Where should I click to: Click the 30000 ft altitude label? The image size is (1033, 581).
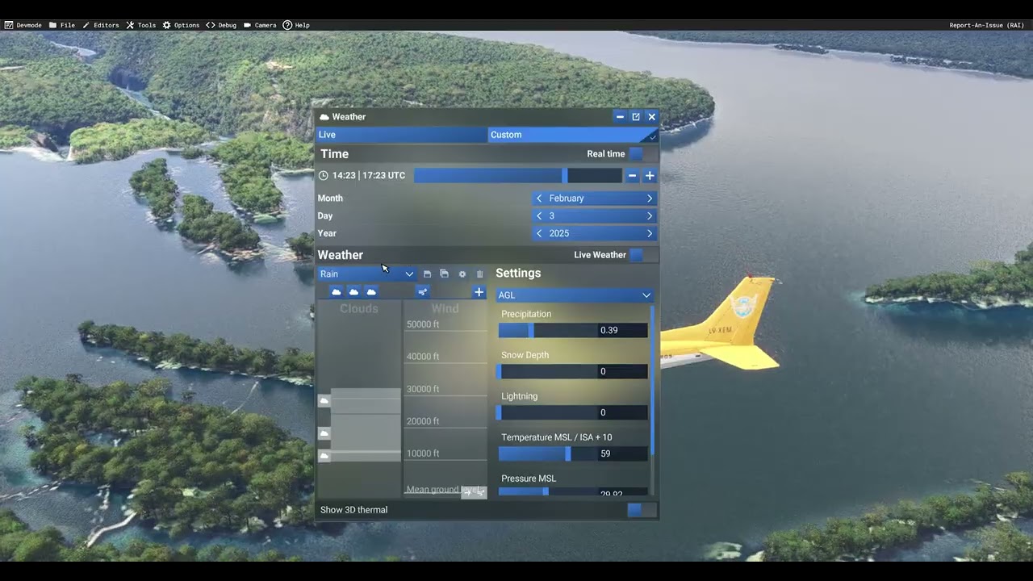coord(423,389)
